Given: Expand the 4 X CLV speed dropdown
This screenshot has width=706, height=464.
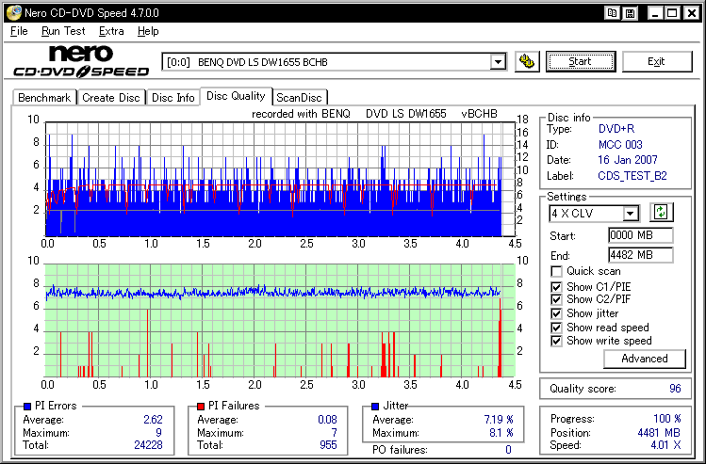Looking at the screenshot, I should (630, 214).
